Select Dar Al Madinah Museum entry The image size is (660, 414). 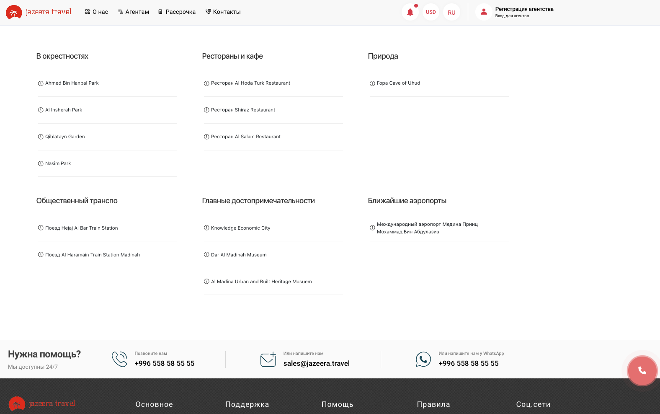(x=239, y=255)
